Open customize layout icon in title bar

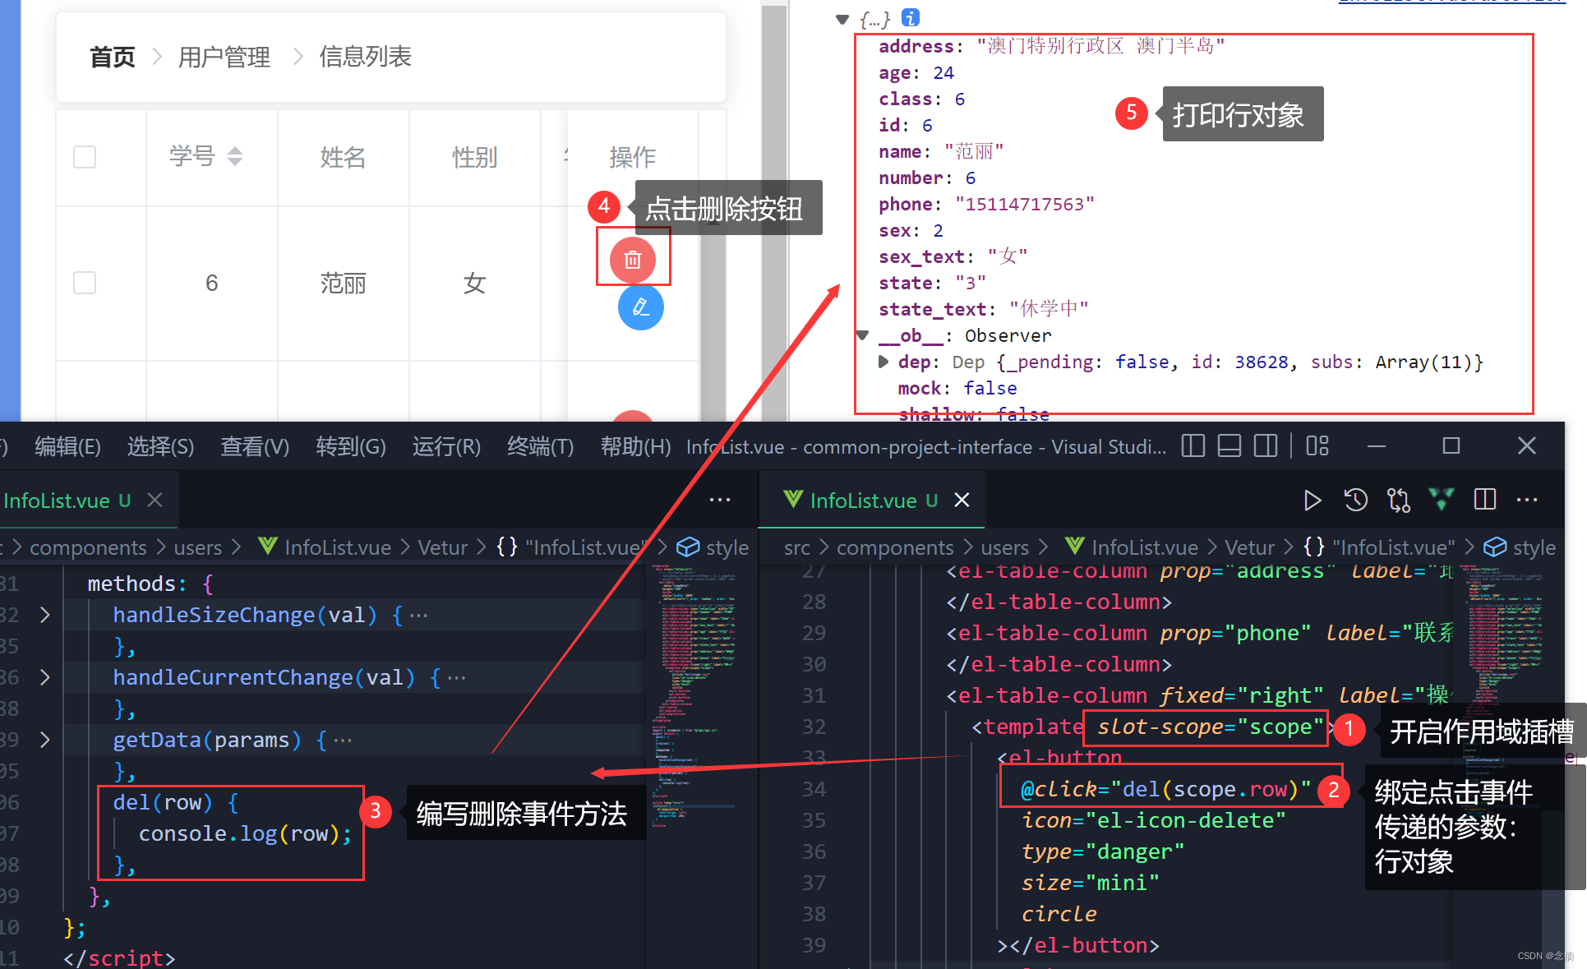point(1317,446)
